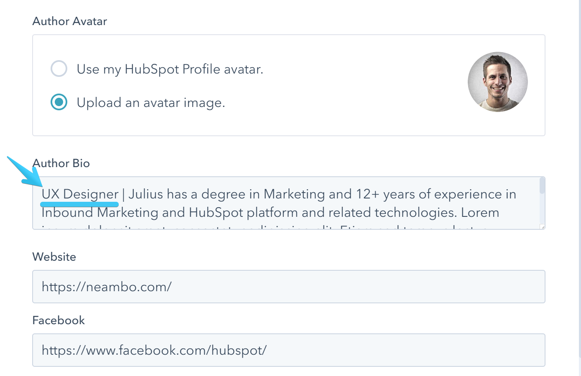
Task: Select the neambo.com URL text
Action: (107, 287)
